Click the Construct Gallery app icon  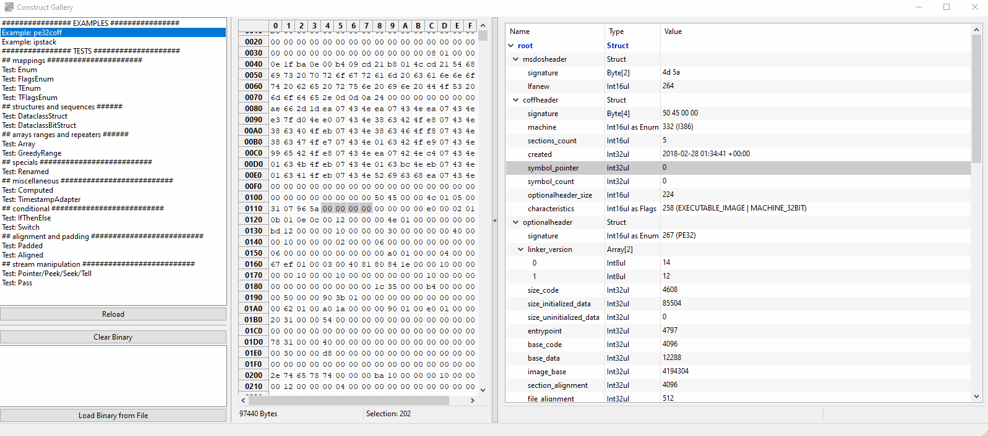click(9, 7)
